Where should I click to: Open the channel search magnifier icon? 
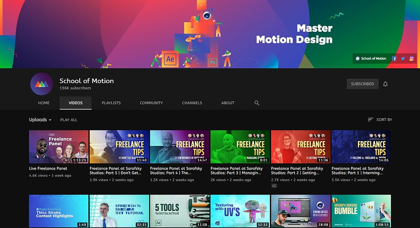[257, 103]
